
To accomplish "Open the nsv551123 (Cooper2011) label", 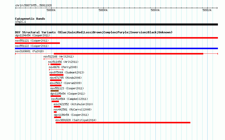I will [67, 88].
